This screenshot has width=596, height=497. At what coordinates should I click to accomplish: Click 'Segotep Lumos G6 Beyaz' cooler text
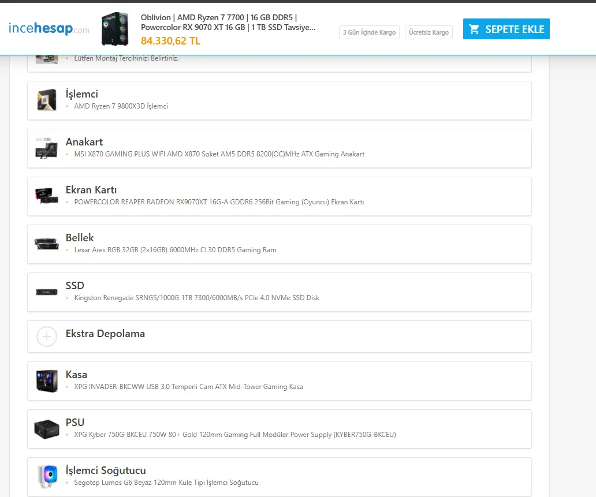pos(166,482)
